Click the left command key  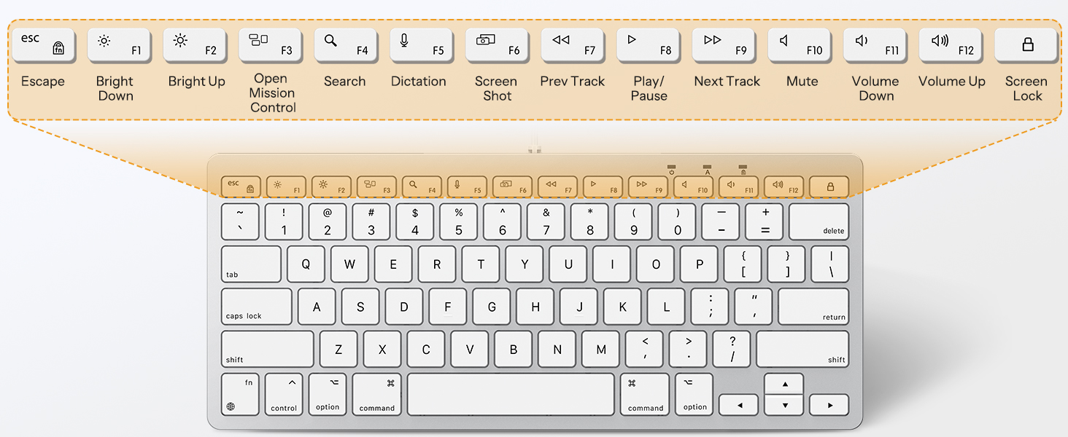(x=377, y=395)
